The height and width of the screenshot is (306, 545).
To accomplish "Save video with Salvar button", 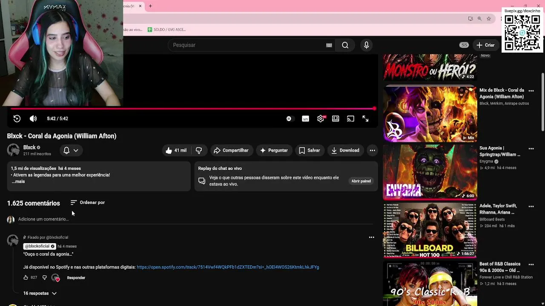I will pyautogui.click(x=310, y=150).
